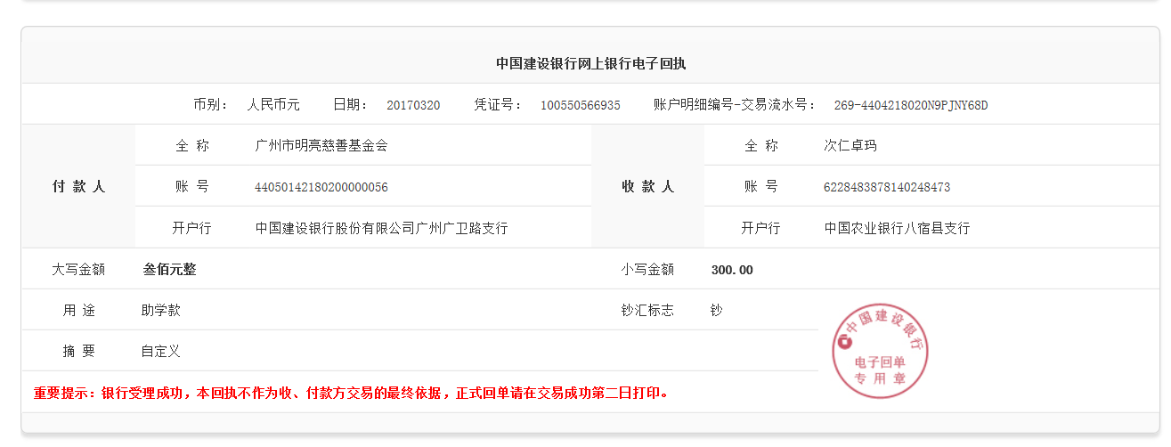Click the 凭证号 label
1171x447 pixels.
[x=499, y=105]
